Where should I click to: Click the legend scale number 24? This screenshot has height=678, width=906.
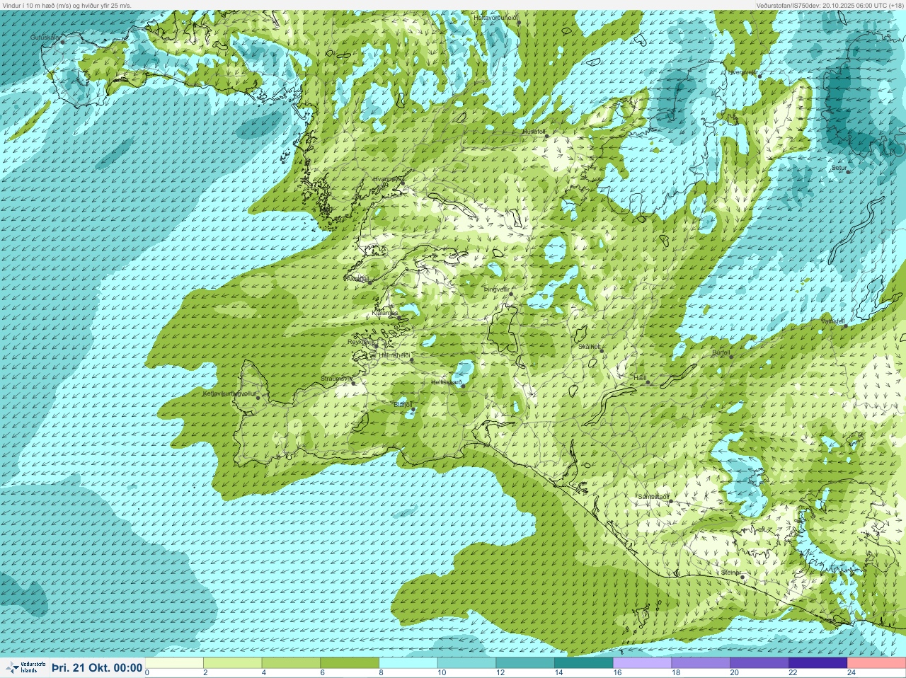851,673
